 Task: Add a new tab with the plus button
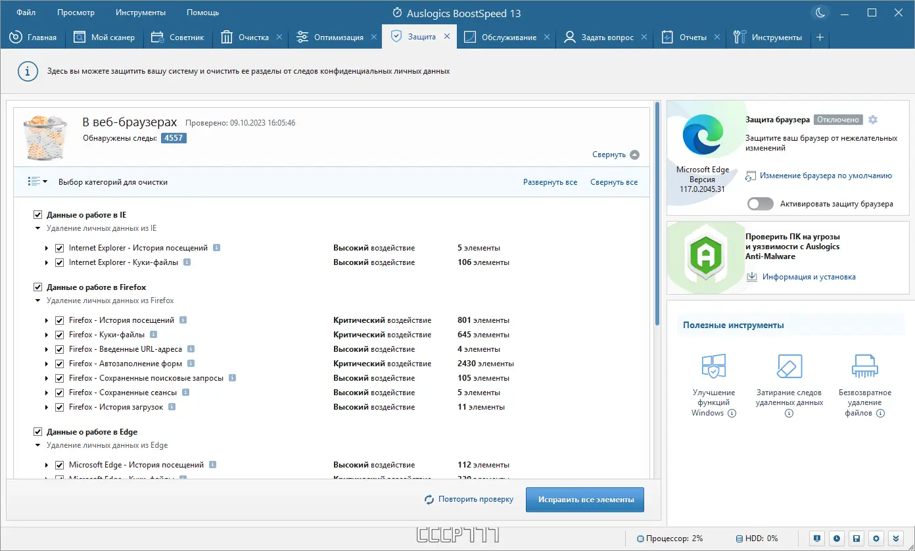pyautogui.click(x=820, y=37)
